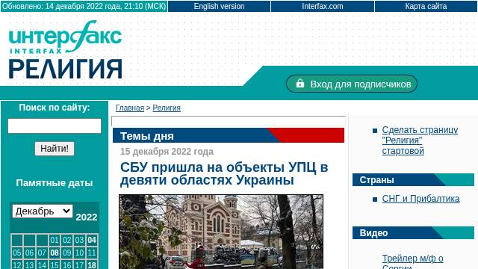Click the lock icon on subscriber login
The image size is (478, 269).
[300, 84]
